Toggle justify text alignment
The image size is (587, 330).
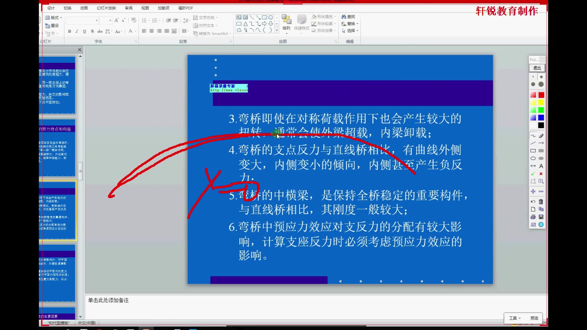tap(167, 31)
